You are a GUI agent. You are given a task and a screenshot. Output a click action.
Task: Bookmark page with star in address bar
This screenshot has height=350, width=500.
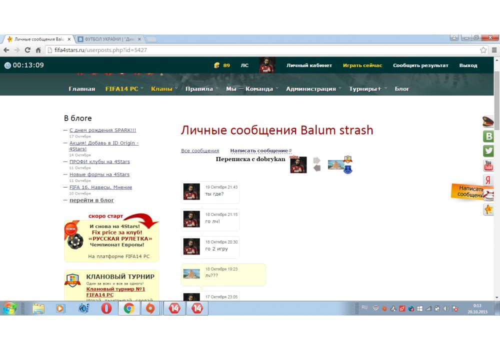click(x=483, y=50)
